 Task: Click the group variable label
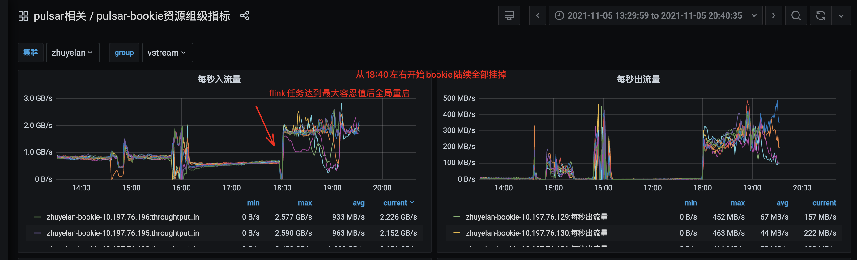click(124, 53)
